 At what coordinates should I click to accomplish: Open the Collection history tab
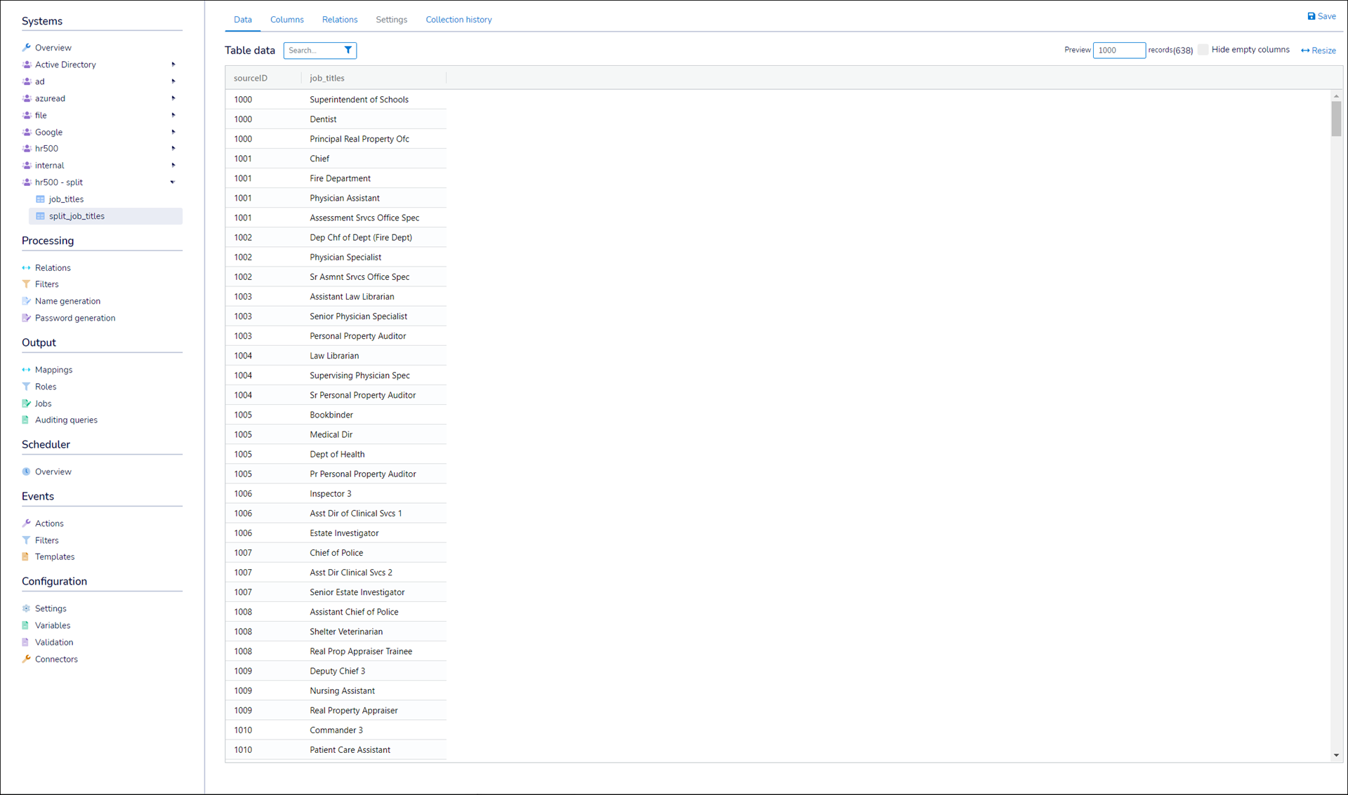(x=458, y=20)
